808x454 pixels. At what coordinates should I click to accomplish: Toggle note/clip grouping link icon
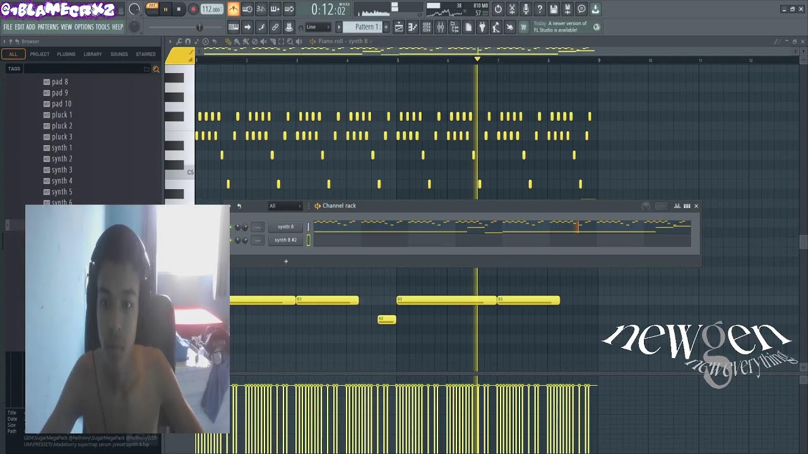(275, 27)
